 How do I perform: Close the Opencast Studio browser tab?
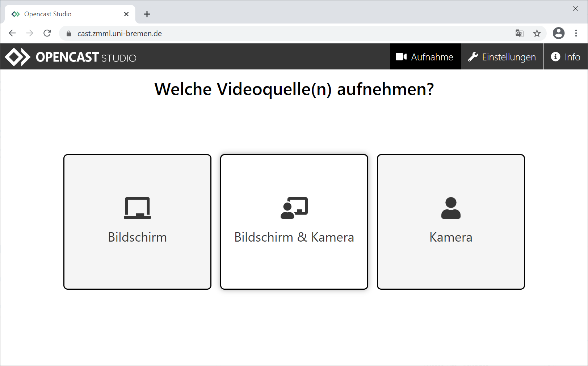pyautogui.click(x=126, y=14)
